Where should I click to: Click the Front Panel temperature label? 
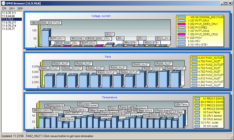(67, 119)
